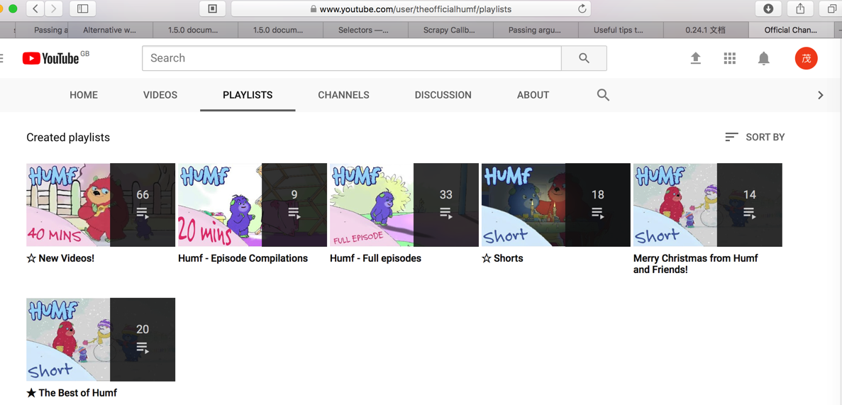Click the 40 MINS playlist thumbnail
Image resolution: width=842 pixels, height=405 pixels.
pos(101,205)
